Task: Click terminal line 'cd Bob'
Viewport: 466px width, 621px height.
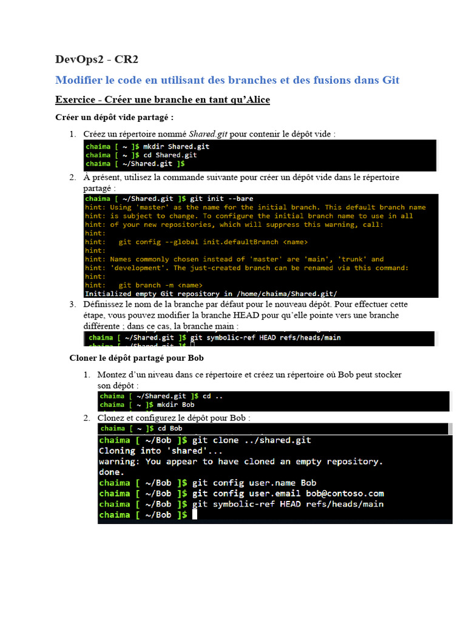Action: (x=170, y=429)
